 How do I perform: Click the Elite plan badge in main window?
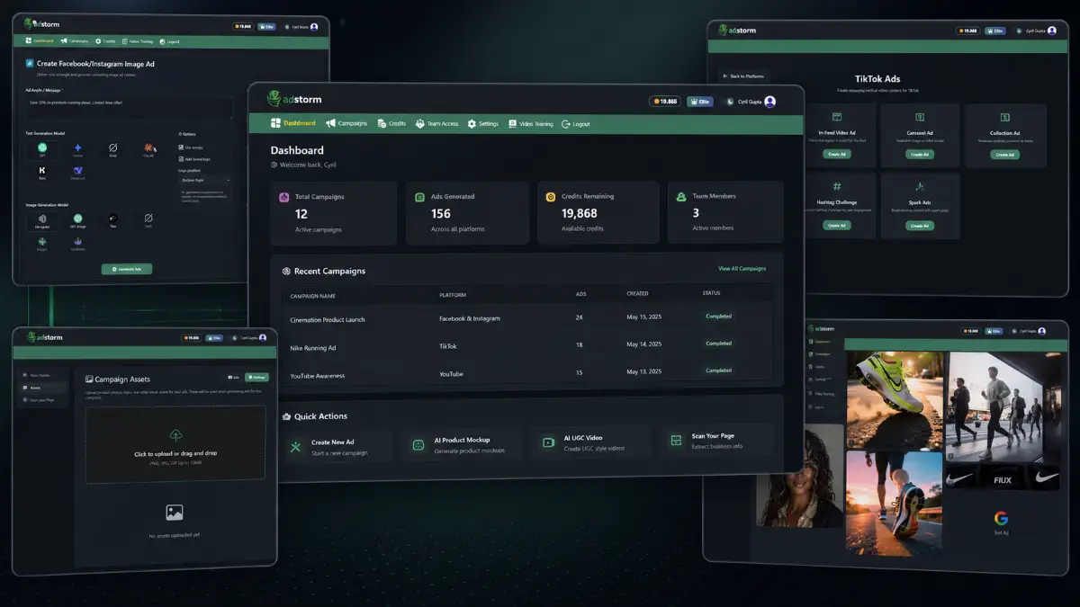click(x=699, y=102)
